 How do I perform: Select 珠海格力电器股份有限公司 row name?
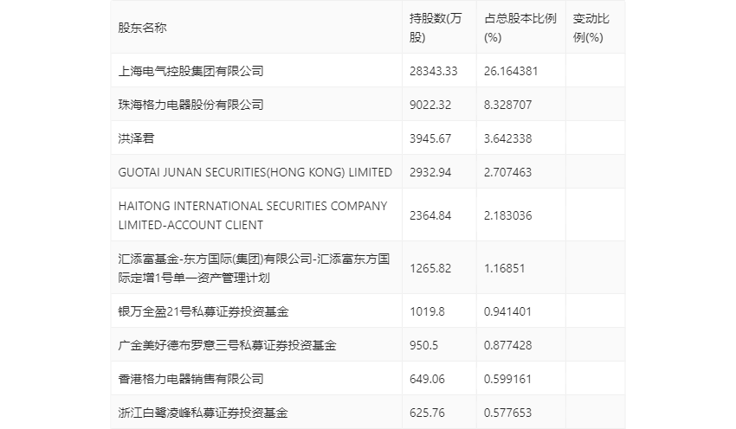click(x=190, y=105)
